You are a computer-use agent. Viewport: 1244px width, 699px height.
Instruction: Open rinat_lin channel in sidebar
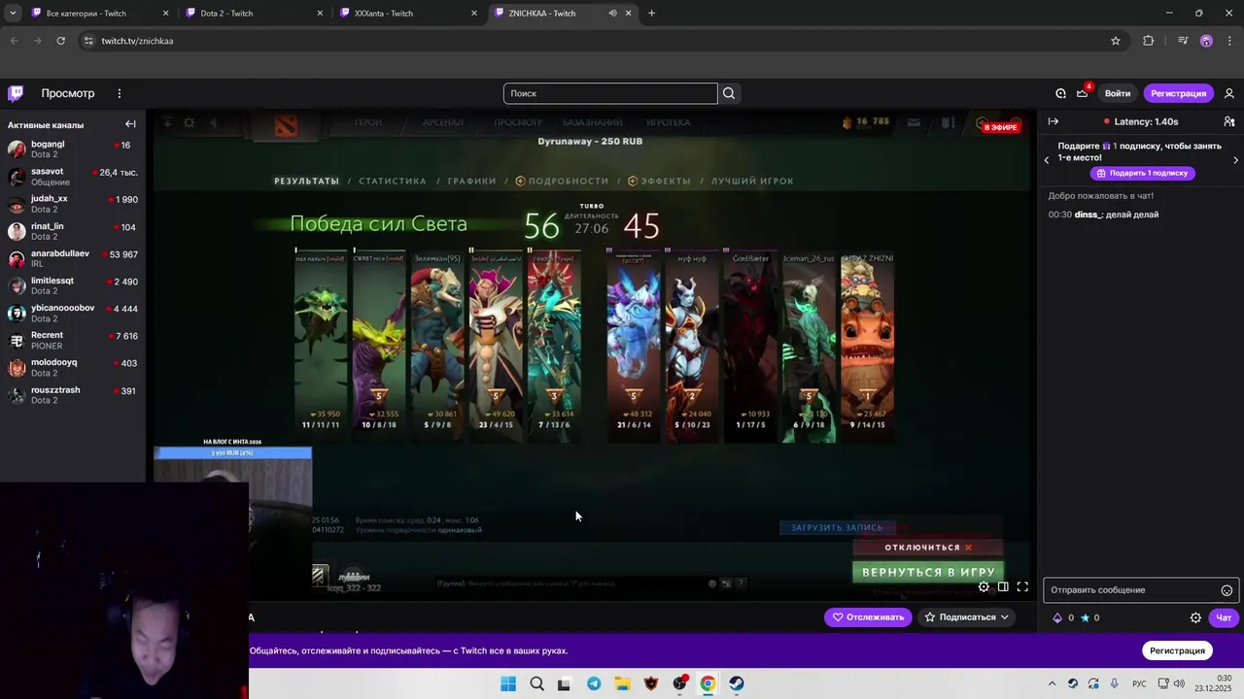73,231
